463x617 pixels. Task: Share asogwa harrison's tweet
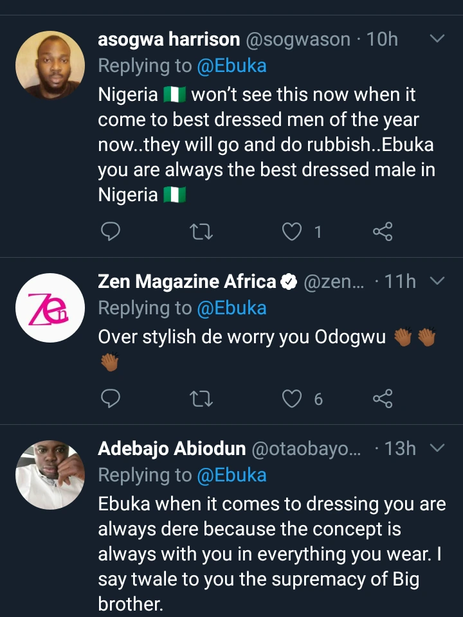[383, 231]
